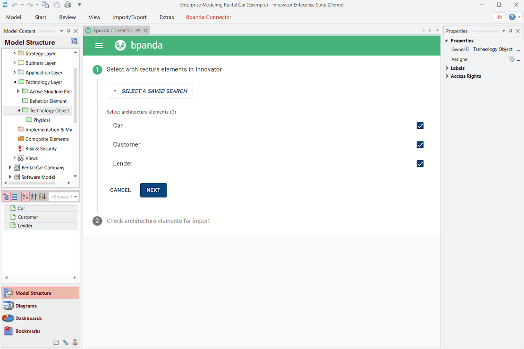Open the Start ribbon tab
The image size is (524, 349).
click(x=41, y=17)
